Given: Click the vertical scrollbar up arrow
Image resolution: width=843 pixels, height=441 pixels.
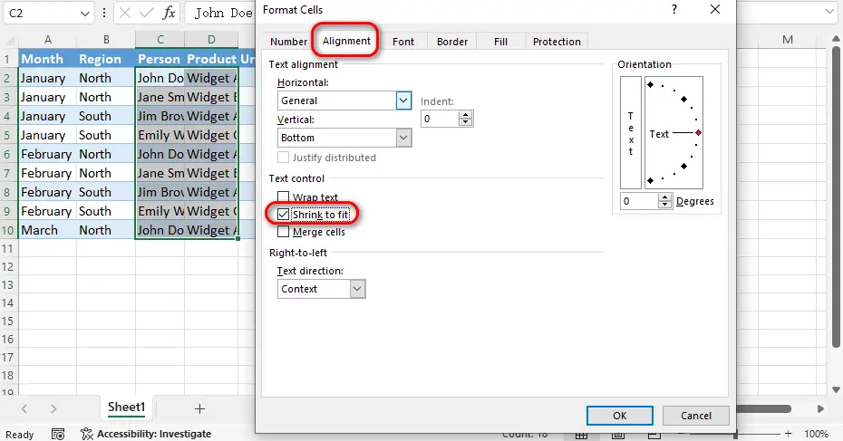Looking at the screenshot, I should (x=836, y=39).
